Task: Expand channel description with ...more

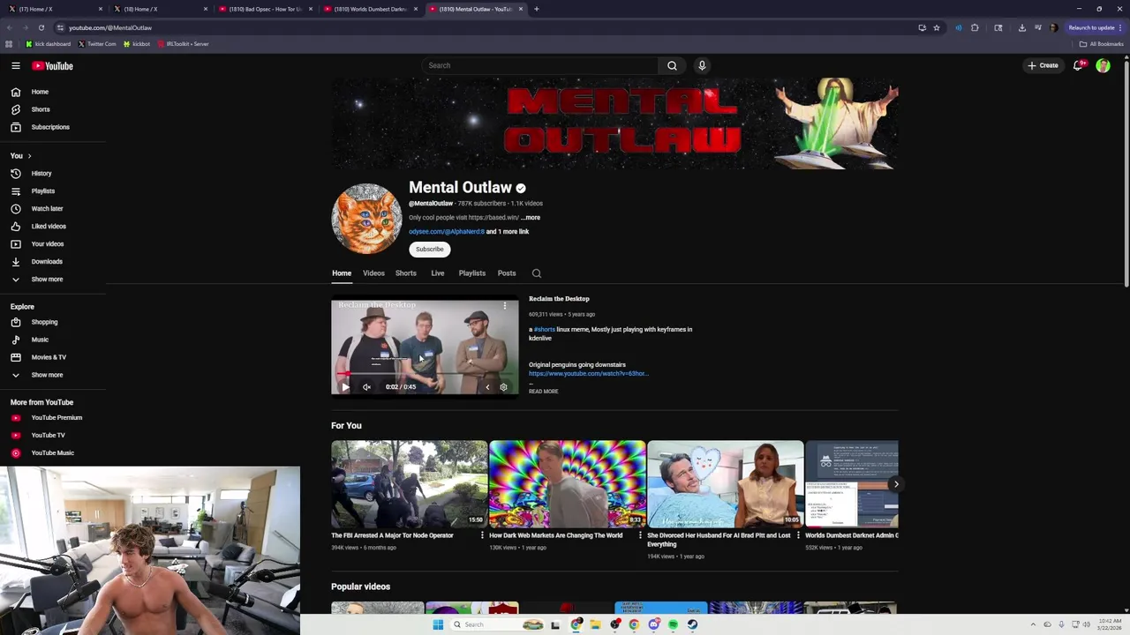Action: pyautogui.click(x=531, y=218)
